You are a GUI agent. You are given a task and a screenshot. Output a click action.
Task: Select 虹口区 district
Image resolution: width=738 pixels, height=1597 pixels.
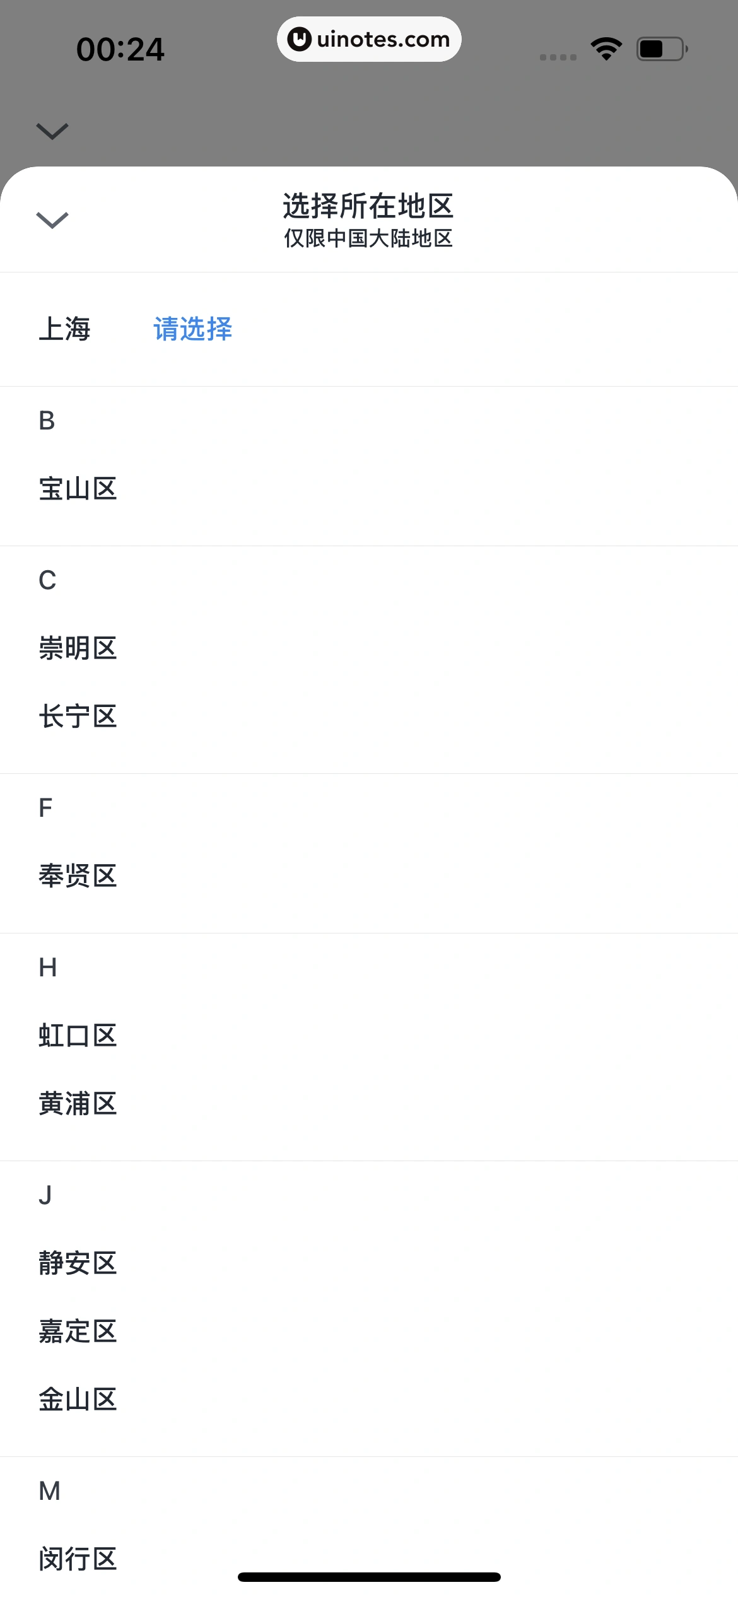coord(78,1035)
